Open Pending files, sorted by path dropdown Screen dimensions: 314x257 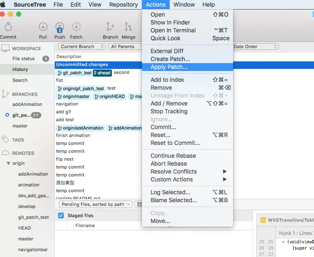pyautogui.click(x=95, y=204)
